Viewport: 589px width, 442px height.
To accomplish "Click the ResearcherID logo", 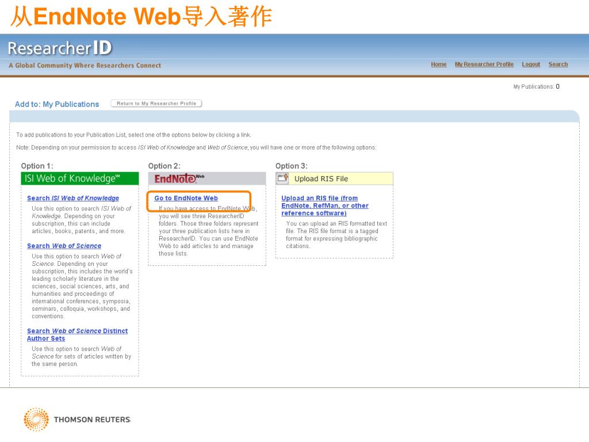I will [x=60, y=48].
